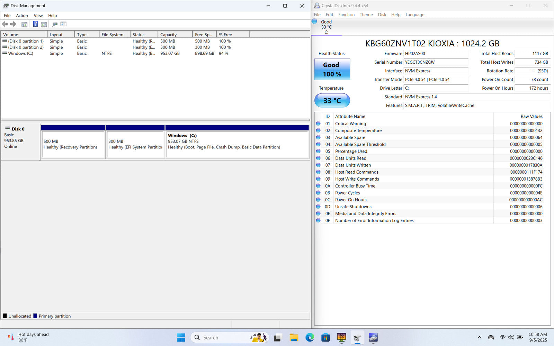Click the 33 °C temperature button
Viewport: 554px width, 346px height.
click(332, 101)
